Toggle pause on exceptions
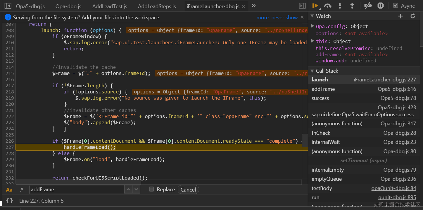 [x=380, y=6]
